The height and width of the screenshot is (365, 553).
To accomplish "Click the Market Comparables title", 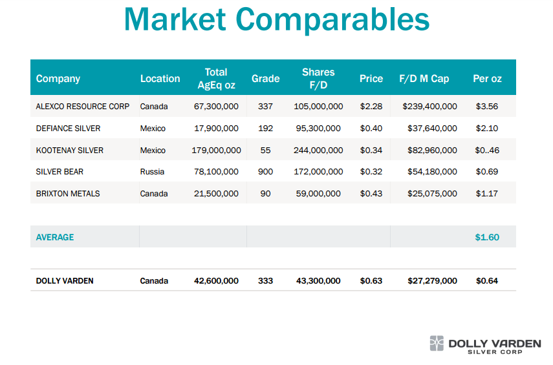I will [x=277, y=20].
